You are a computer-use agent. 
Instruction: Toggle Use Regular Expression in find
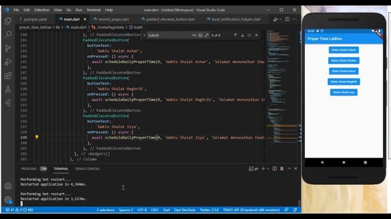(206, 35)
